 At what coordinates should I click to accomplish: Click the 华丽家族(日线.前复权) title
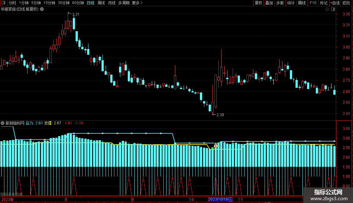(20, 9)
